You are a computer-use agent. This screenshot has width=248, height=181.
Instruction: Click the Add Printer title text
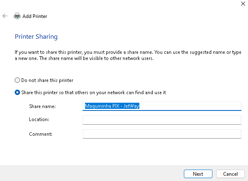35,16
